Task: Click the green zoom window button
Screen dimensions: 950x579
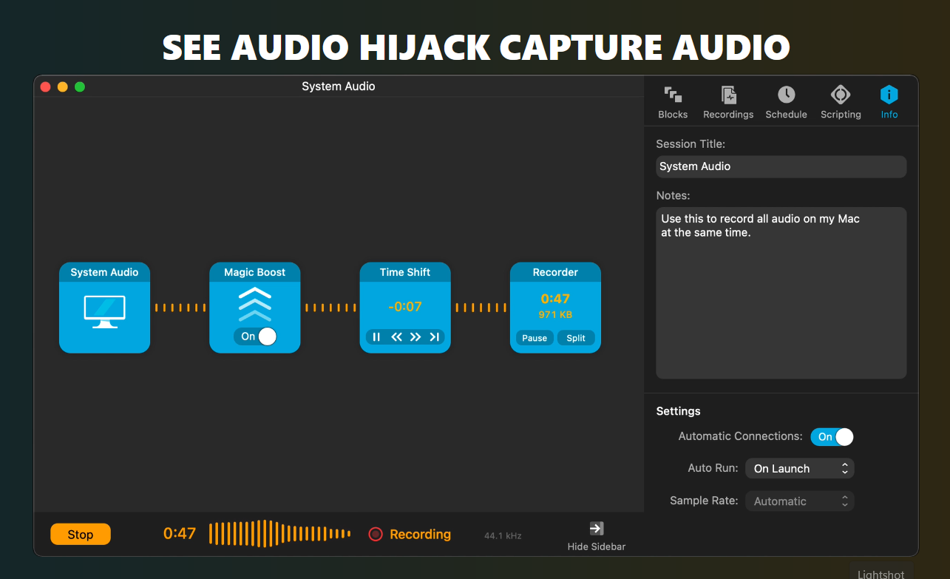Action: tap(80, 87)
